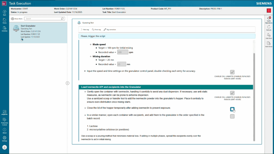This screenshot has width=274, height=154.
Task: Click the Add Alert bell icon
Action: [269, 36]
